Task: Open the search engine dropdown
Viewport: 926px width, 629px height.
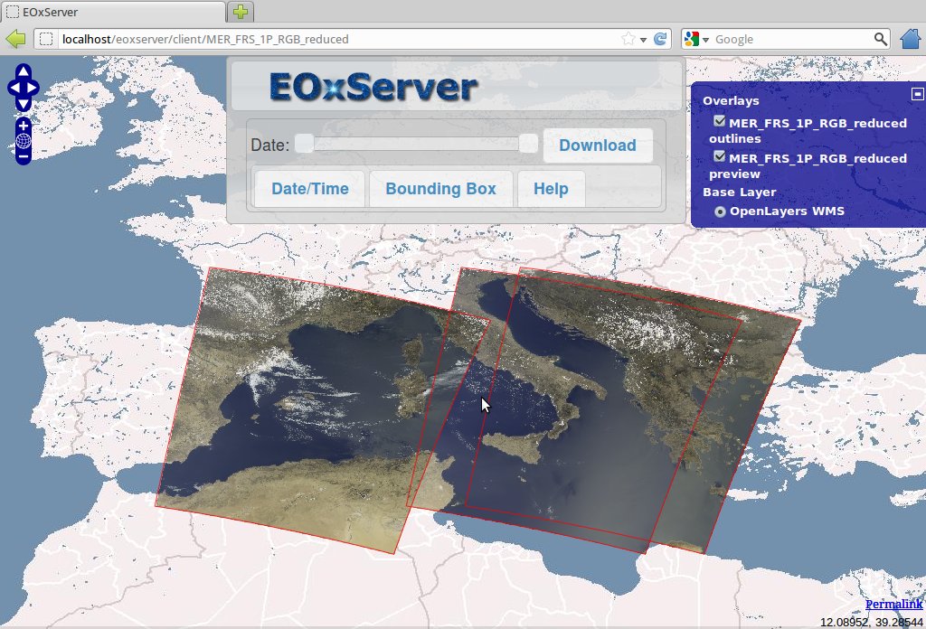Action: [705, 40]
